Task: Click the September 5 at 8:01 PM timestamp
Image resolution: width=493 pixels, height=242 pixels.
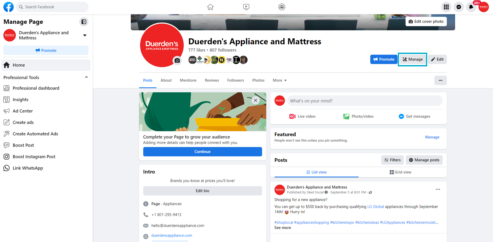Action: tap(348, 192)
